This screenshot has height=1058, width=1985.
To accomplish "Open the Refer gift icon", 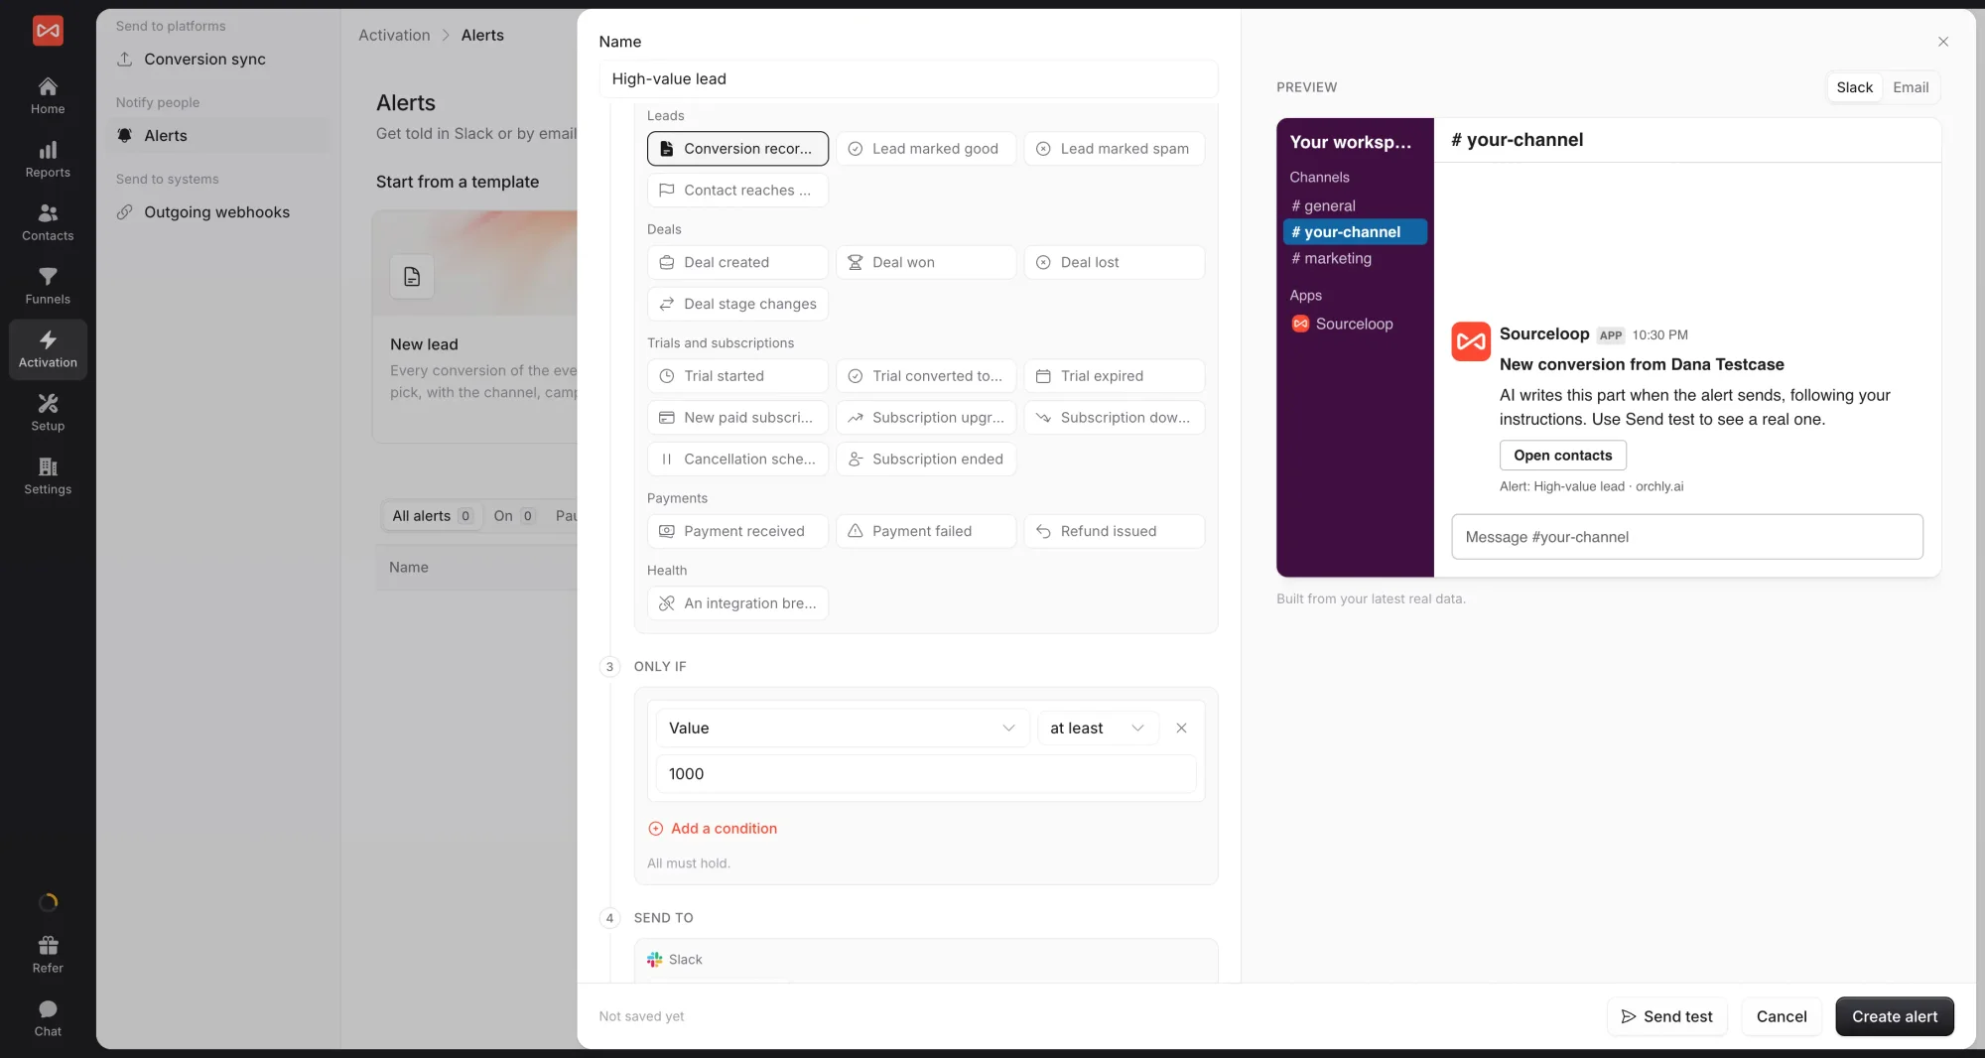I will click(x=48, y=955).
